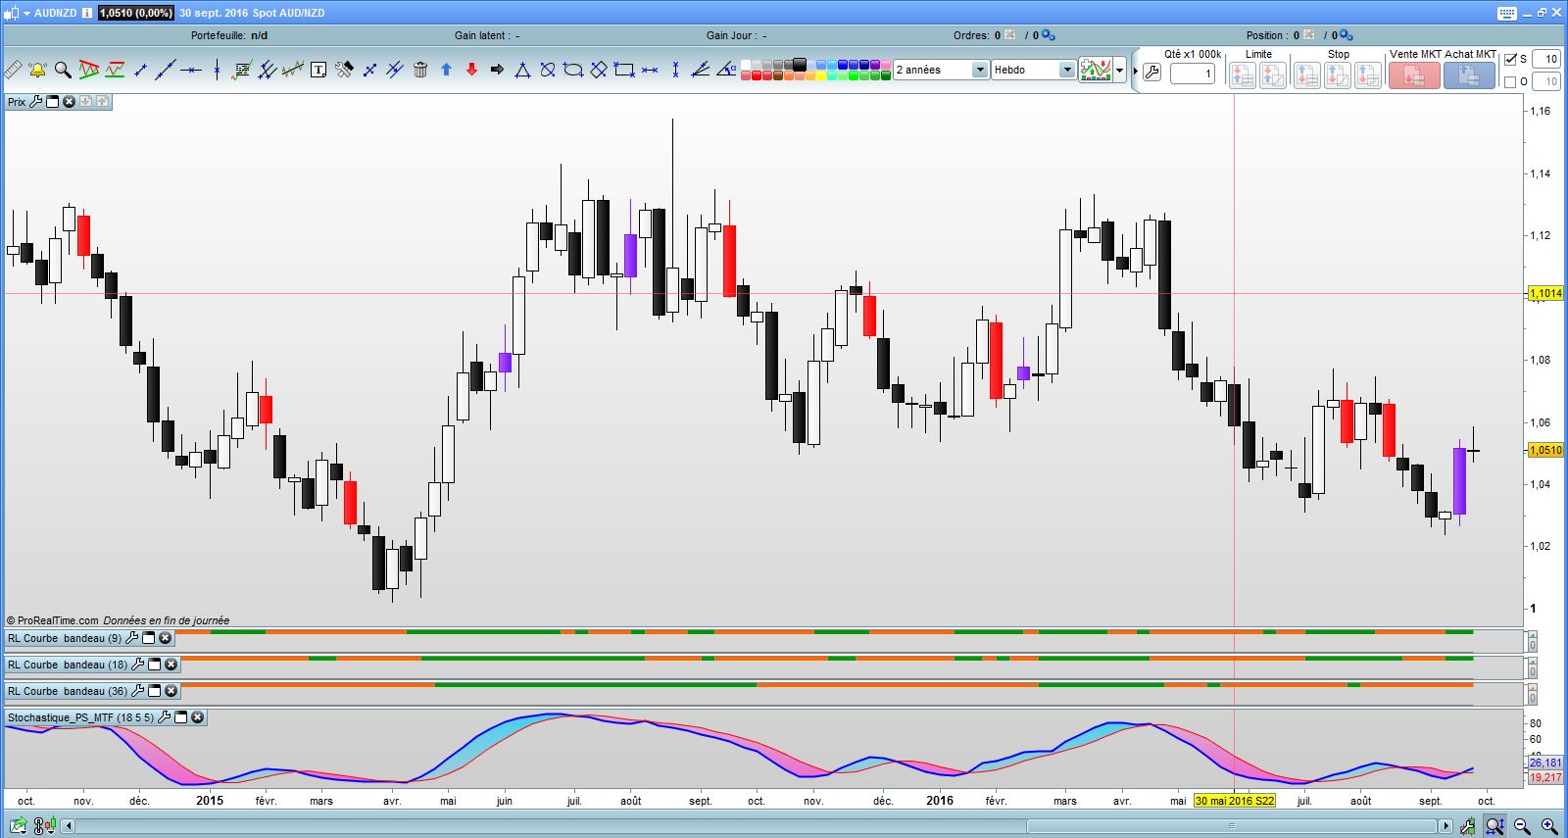Zoom out on the chart time axis
The width and height of the screenshot is (1568, 838).
tap(1522, 826)
